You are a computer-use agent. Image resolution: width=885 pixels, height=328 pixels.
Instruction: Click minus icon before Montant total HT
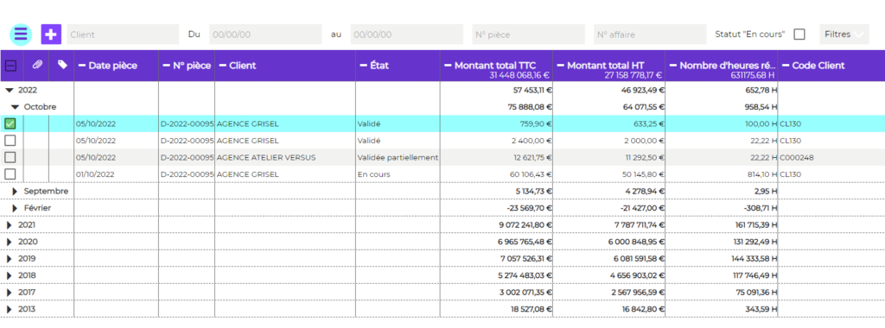pyautogui.click(x=560, y=66)
